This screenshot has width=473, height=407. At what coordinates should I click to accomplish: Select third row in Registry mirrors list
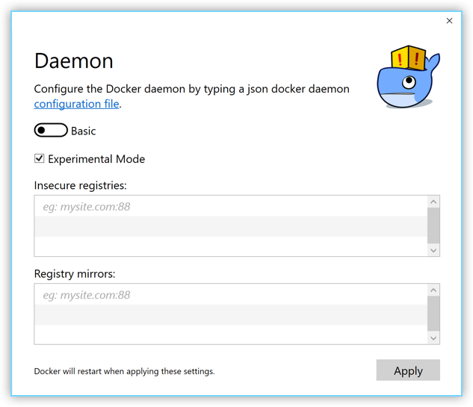point(230,334)
